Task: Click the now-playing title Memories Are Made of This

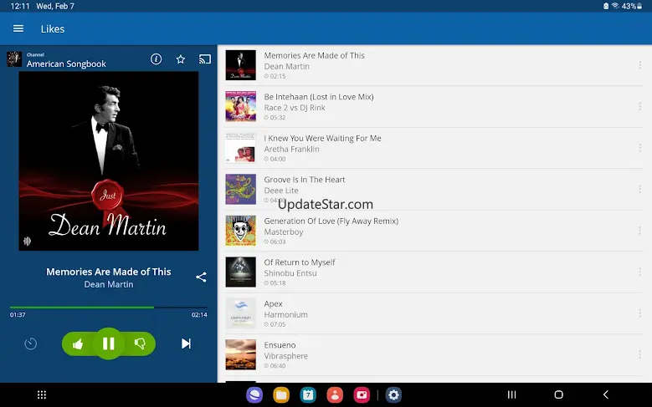Action: (x=109, y=272)
